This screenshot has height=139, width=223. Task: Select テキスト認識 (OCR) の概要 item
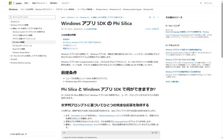22,35
